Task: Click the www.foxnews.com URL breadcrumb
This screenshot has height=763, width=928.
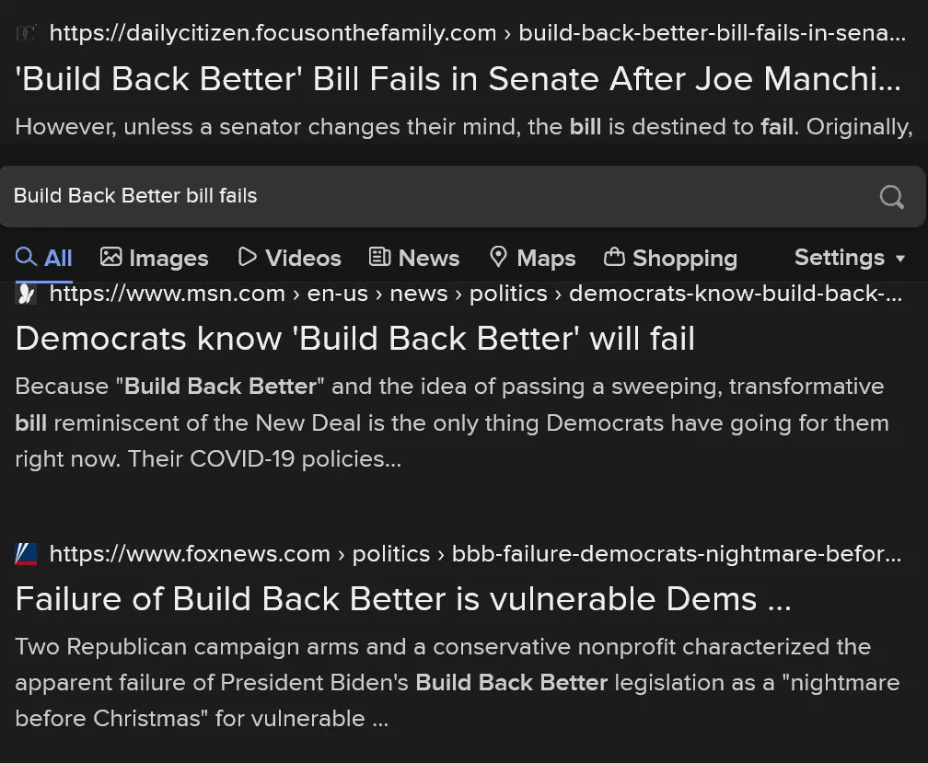Action: (189, 554)
